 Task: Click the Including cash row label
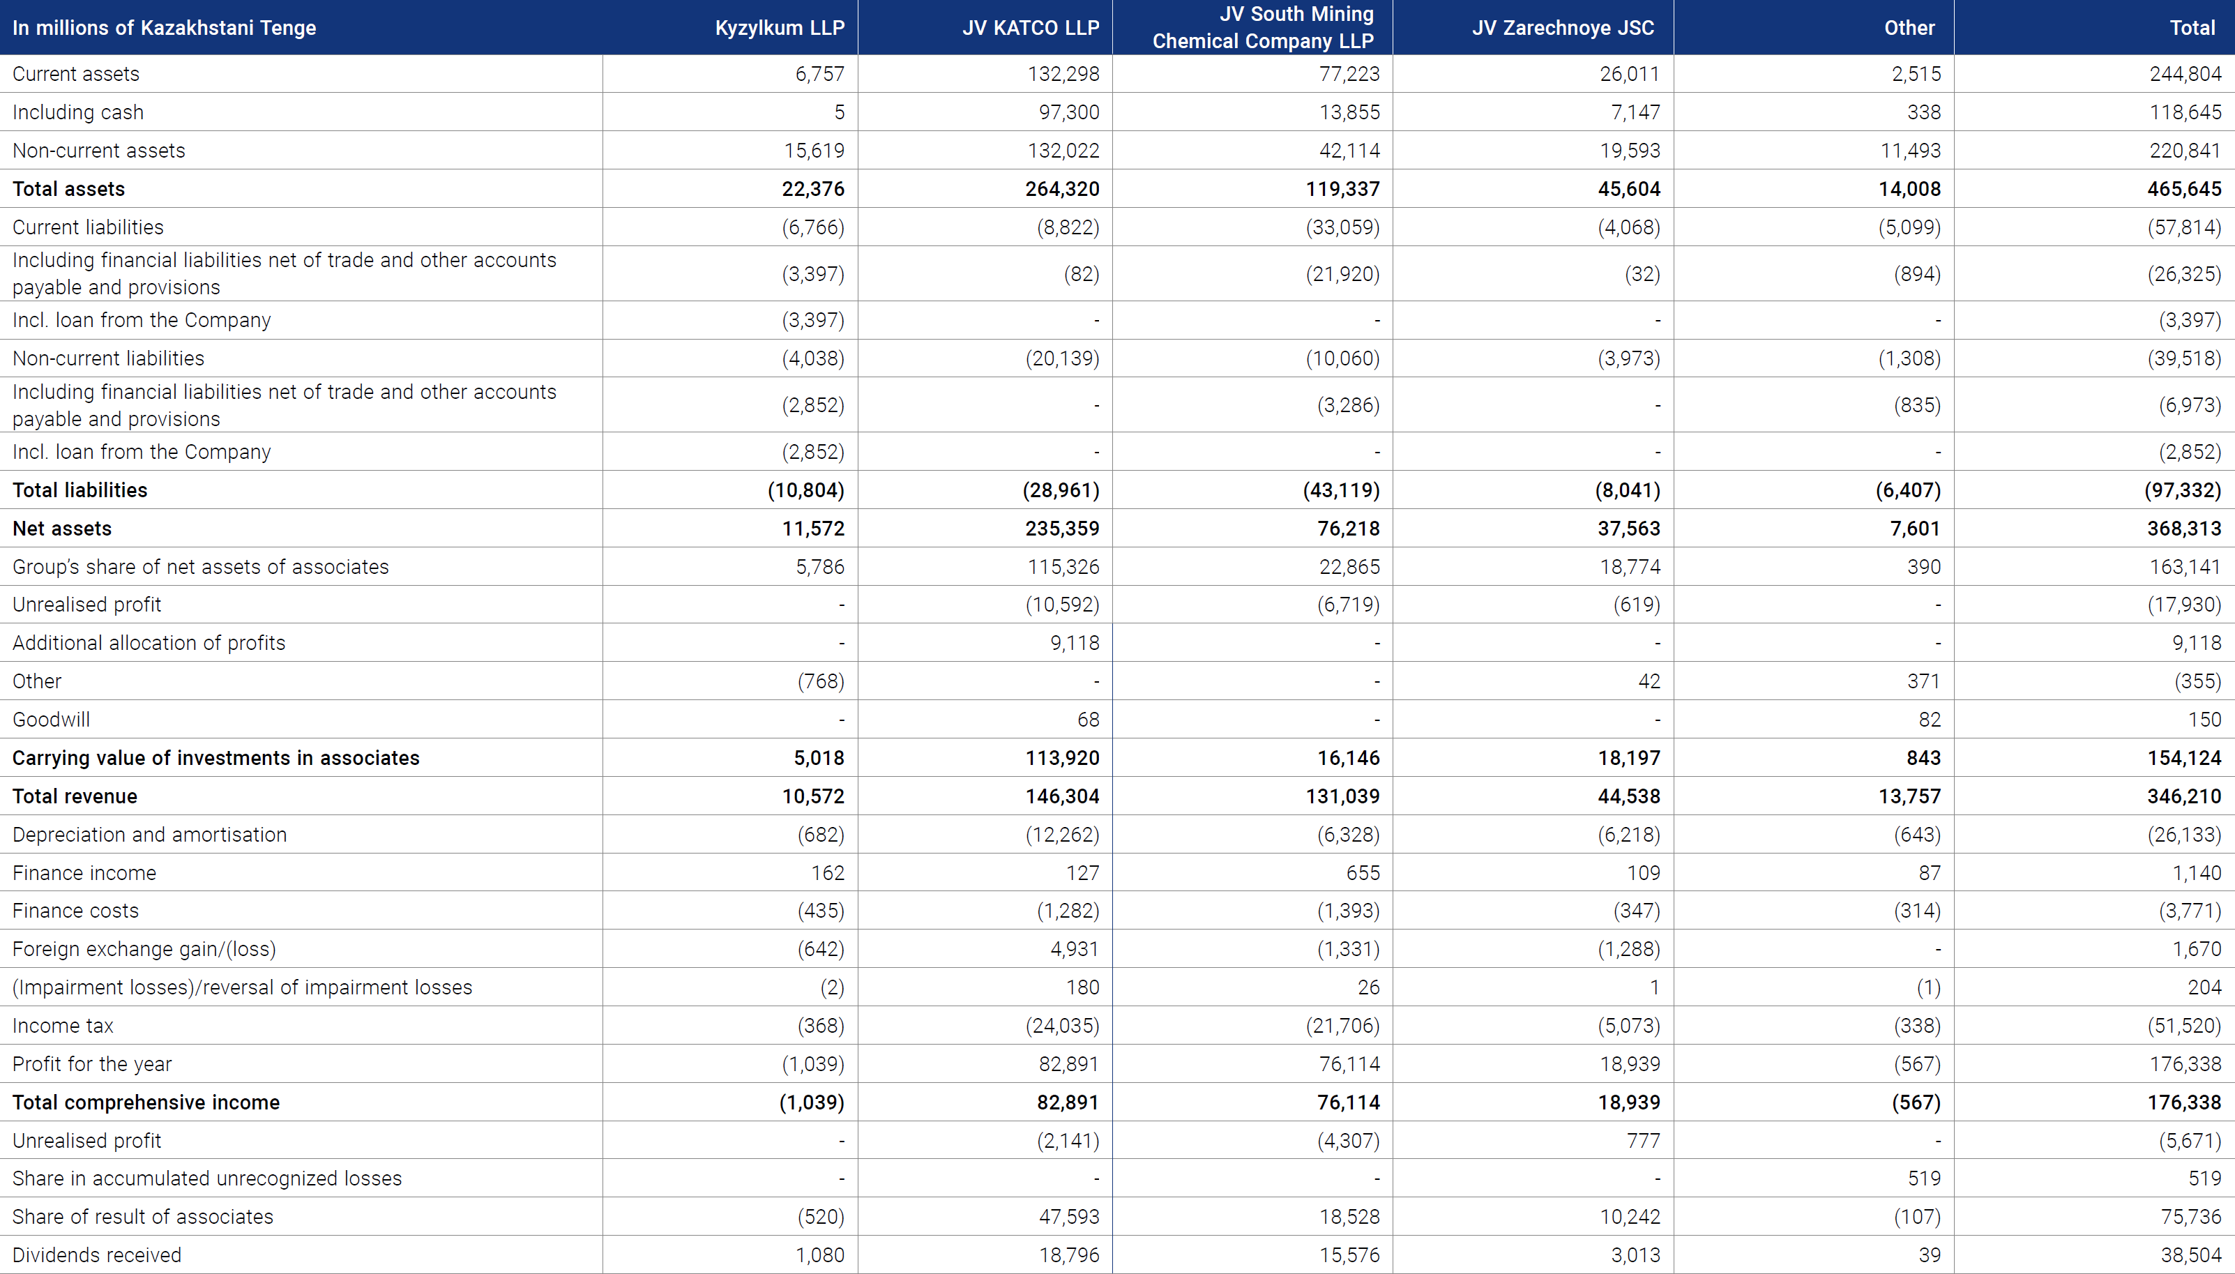tap(78, 113)
